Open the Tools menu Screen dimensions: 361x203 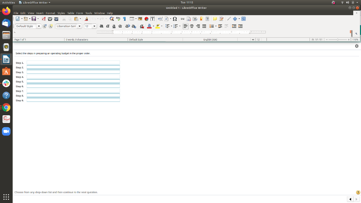pos(88,13)
